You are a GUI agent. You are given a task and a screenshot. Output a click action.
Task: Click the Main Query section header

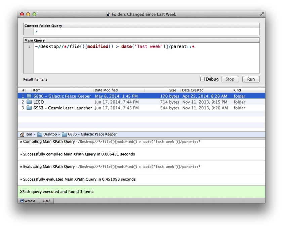tap(141, 40)
